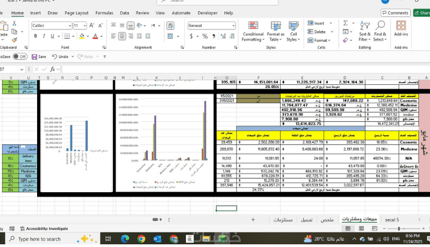Align text left
Screen dimensions: 430x247
(113, 36)
